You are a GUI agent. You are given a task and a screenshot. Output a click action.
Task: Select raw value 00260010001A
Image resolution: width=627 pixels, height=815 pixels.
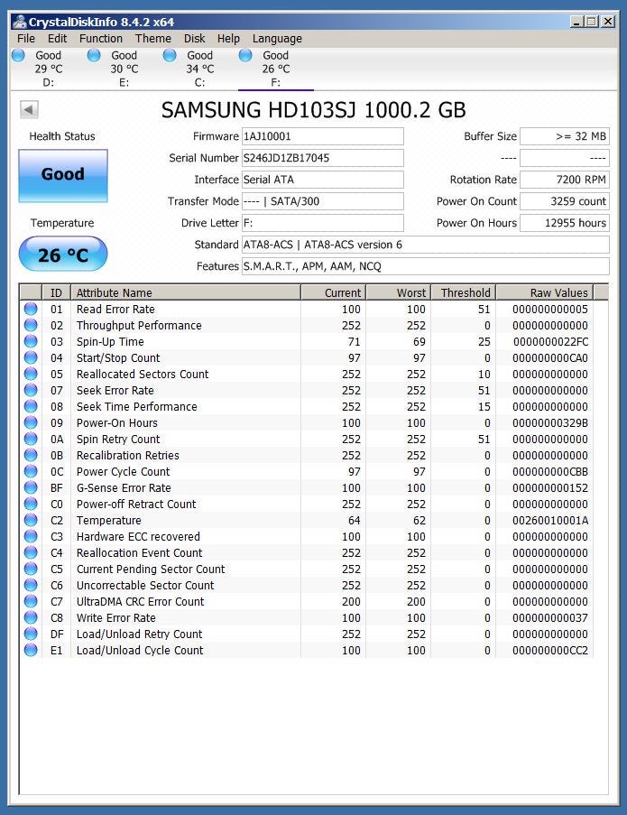pyautogui.click(x=550, y=520)
